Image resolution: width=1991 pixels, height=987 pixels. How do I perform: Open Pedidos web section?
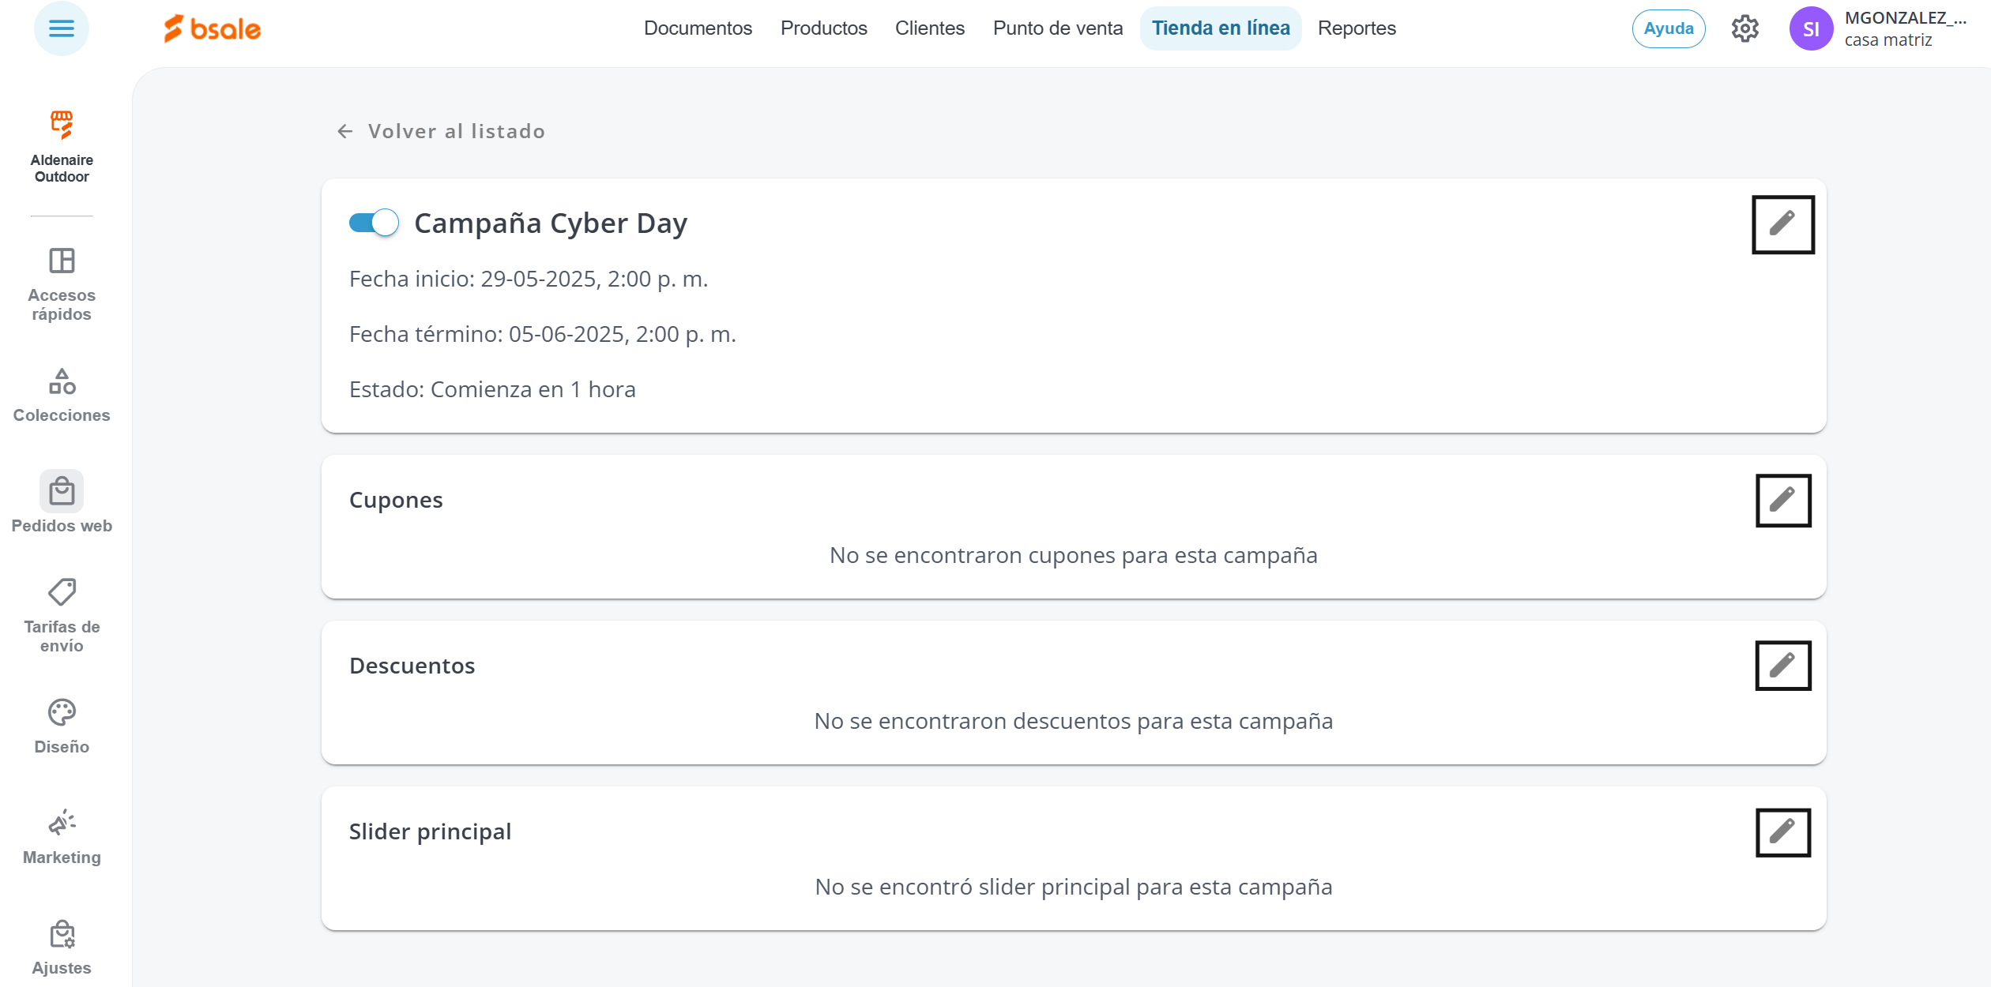62,503
